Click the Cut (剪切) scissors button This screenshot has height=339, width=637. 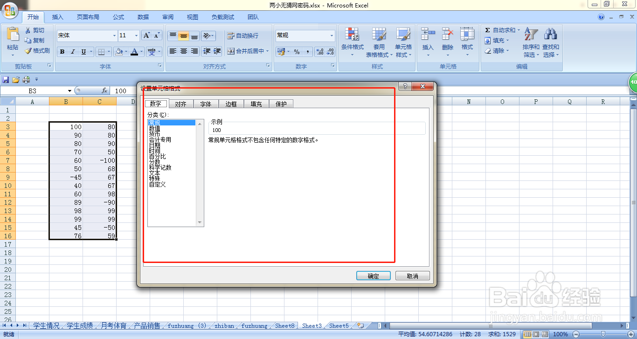35,30
